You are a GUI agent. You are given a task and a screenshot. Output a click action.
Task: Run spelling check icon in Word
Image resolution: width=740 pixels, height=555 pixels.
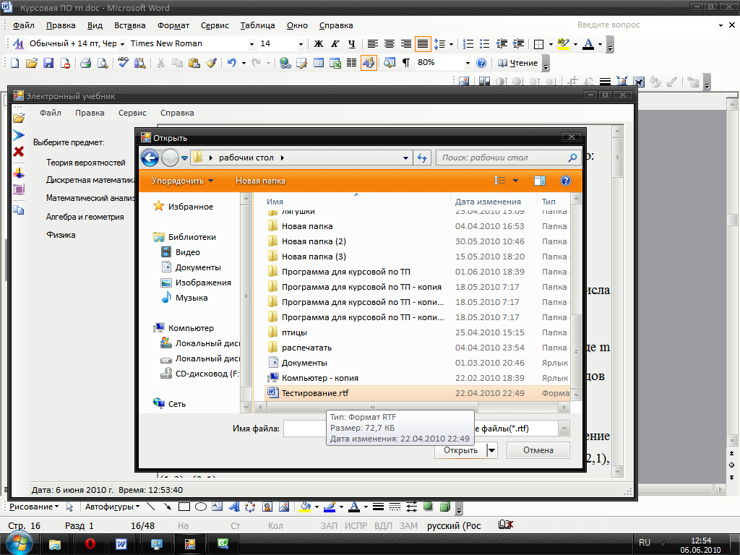point(123,63)
